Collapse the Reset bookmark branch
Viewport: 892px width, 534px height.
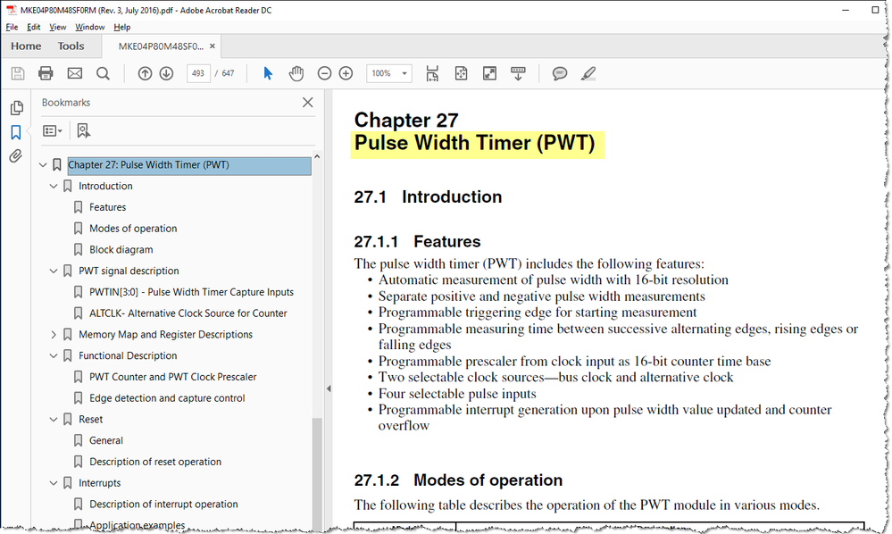click(x=54, y=419)
